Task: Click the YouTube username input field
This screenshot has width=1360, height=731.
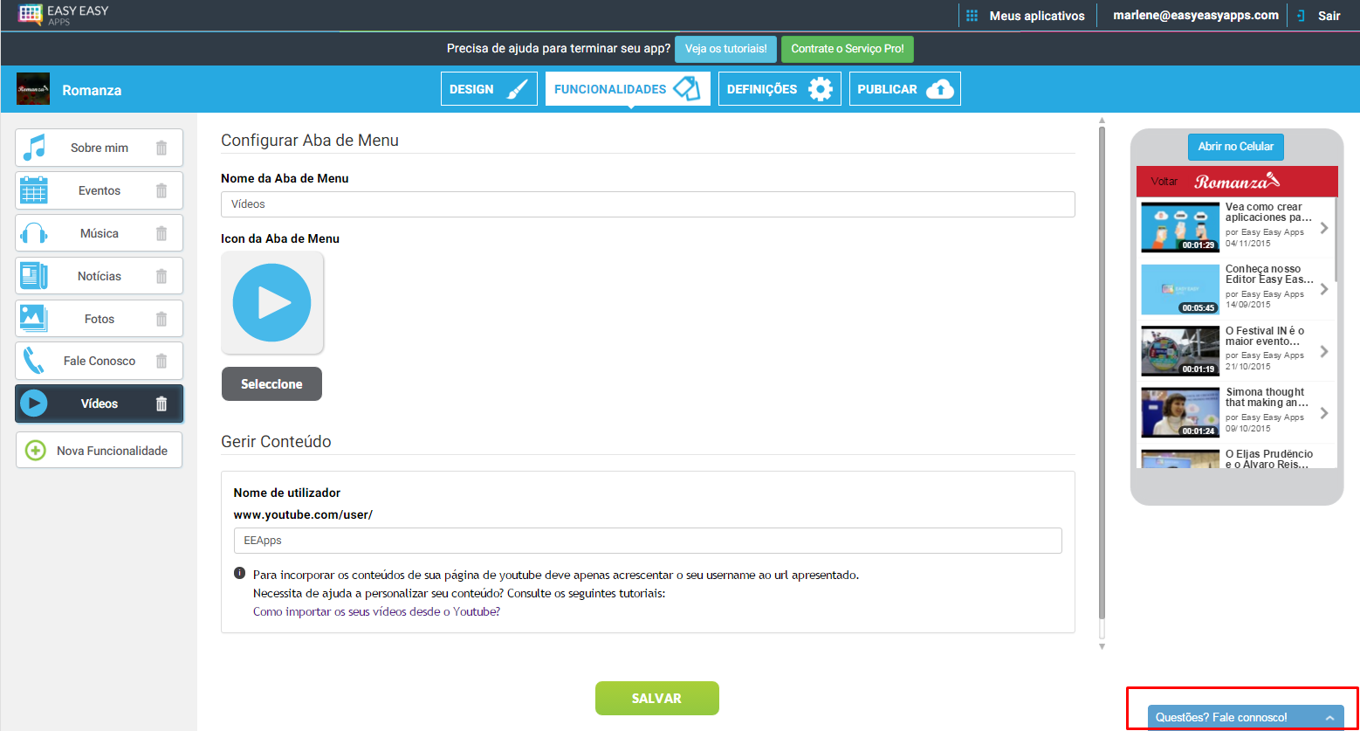Action: [648, 541]
